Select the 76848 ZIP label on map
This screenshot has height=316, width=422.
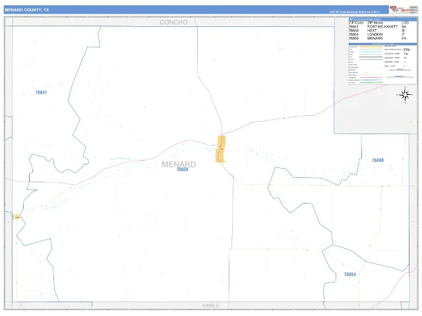pyautogui.click(x=378, y=160)
